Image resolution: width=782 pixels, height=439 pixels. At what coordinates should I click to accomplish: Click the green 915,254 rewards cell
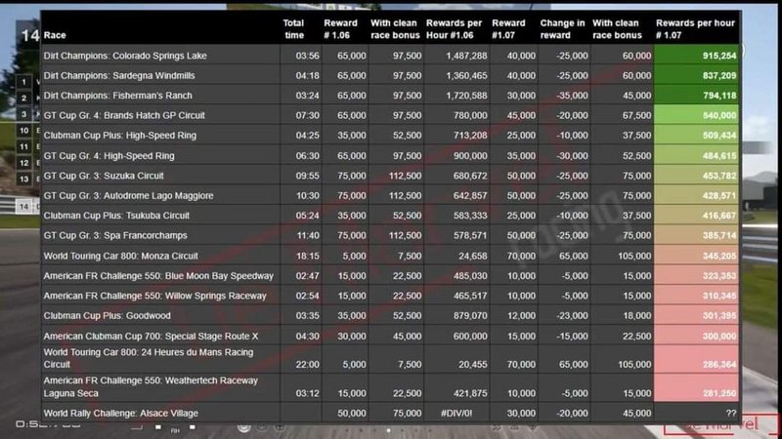click(696, 56)
